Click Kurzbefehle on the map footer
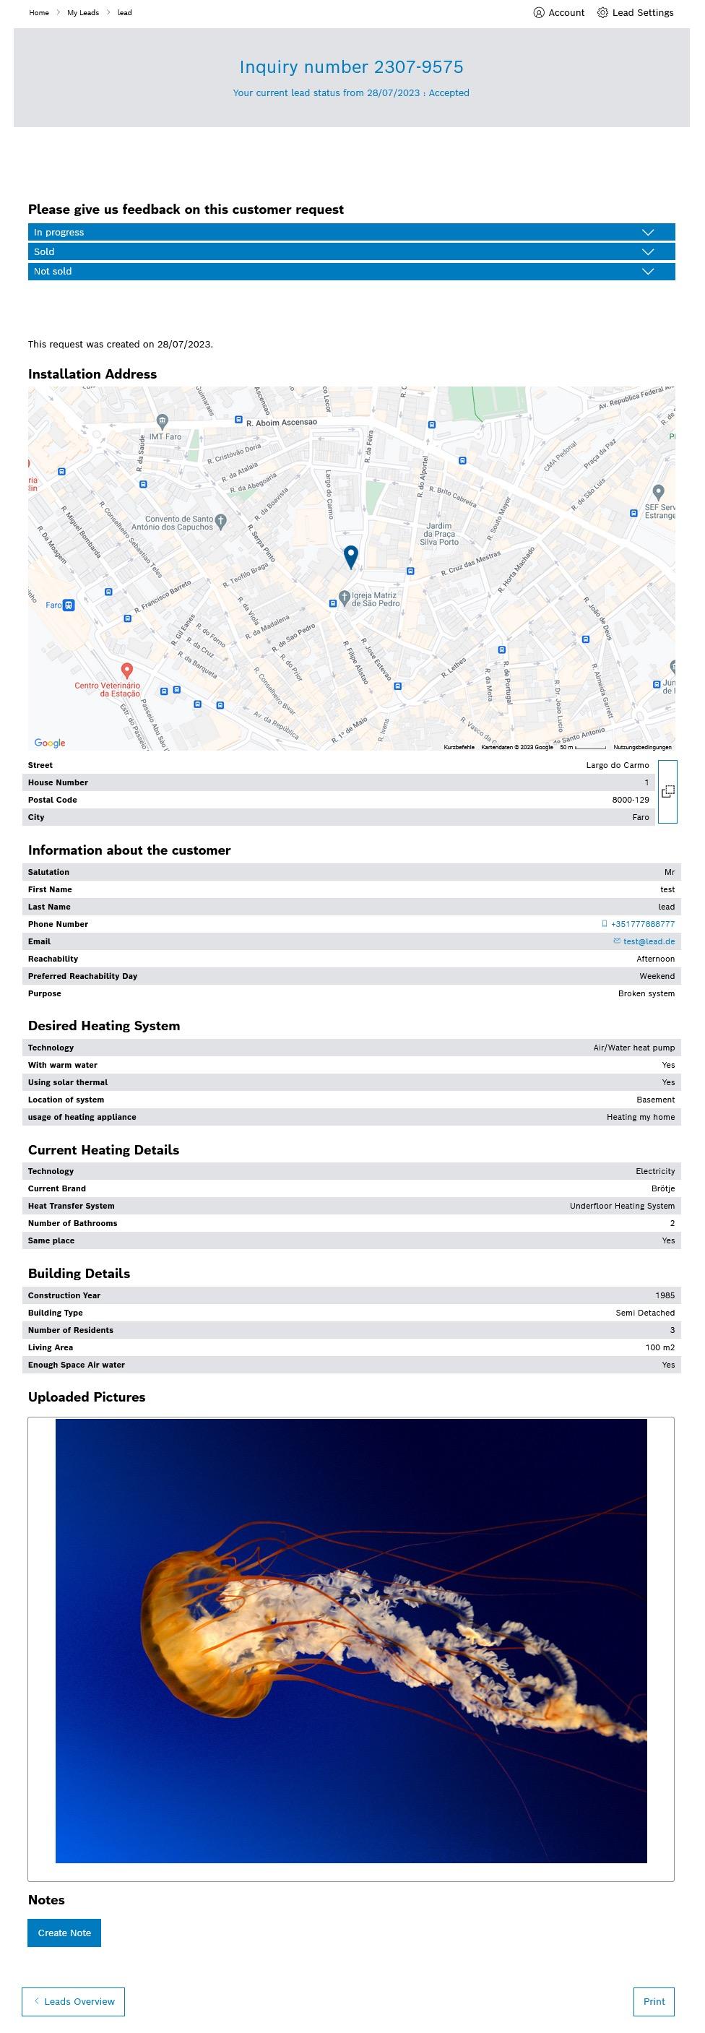Viewport: 705px width, 2033px height. point(459,746)
